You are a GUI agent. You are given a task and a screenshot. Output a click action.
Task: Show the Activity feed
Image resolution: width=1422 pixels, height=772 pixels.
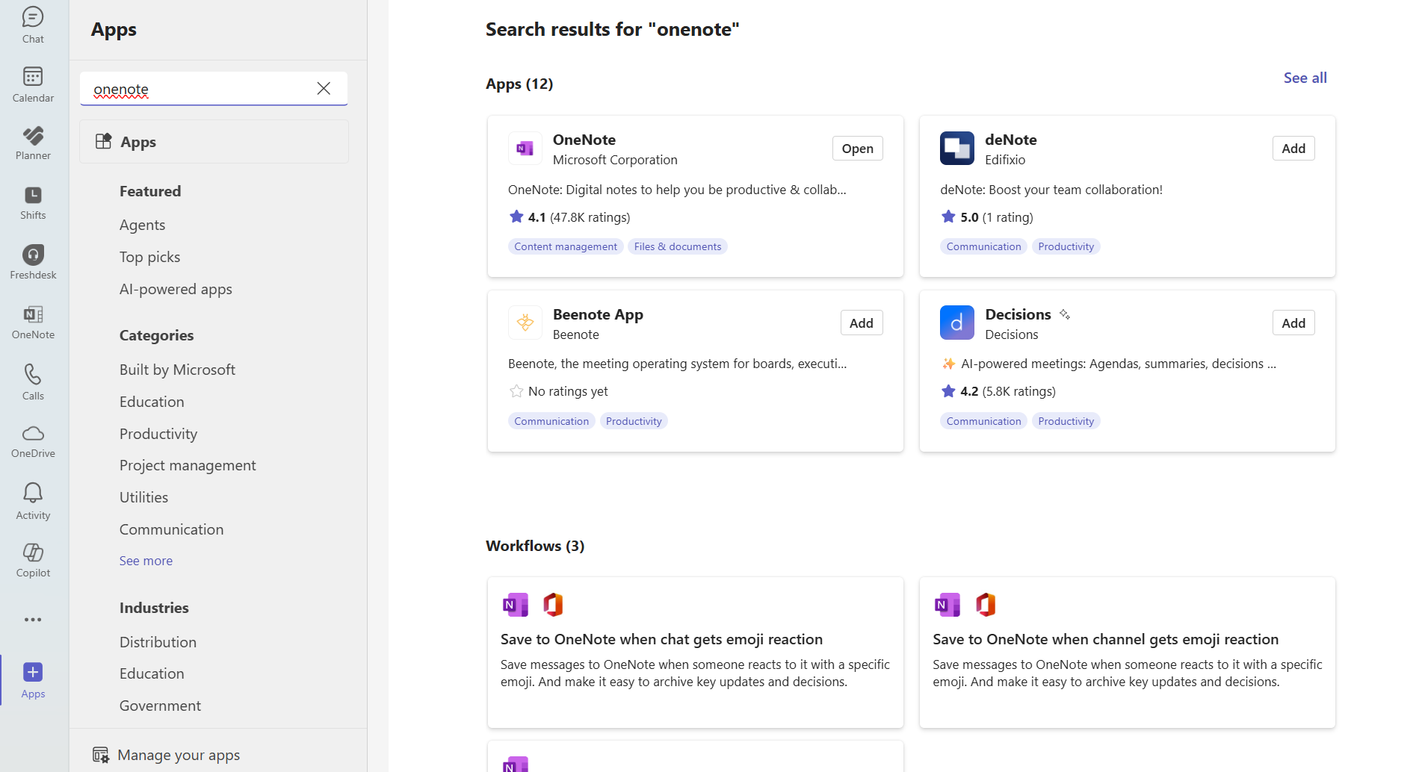tap(33, 501)
